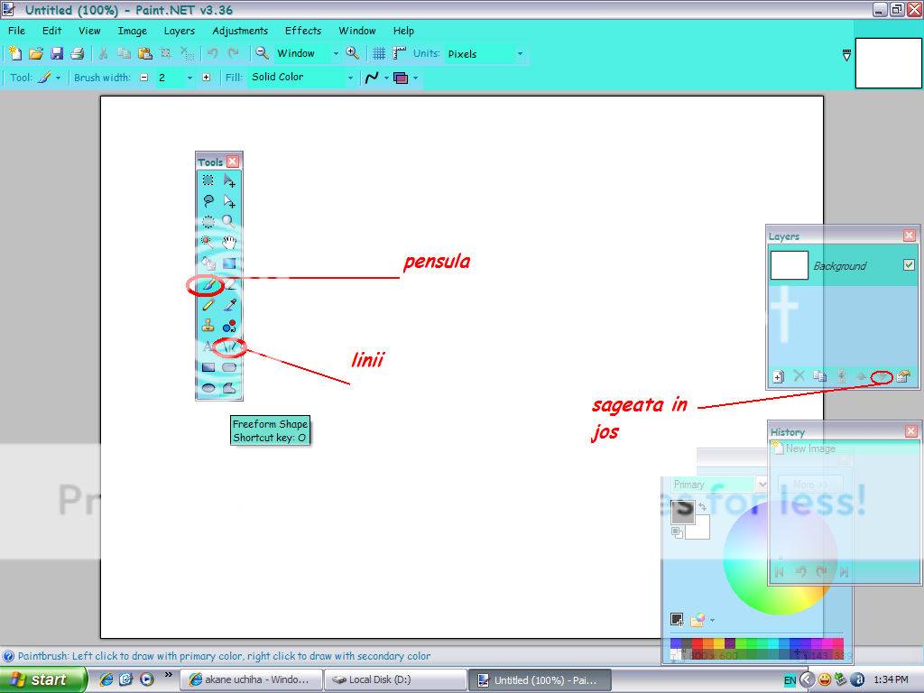Open the Effects menu

[302, 31]
